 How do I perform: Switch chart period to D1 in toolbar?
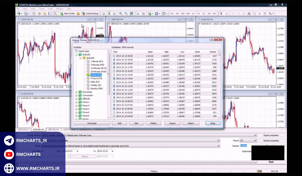(x=204, y=14)
